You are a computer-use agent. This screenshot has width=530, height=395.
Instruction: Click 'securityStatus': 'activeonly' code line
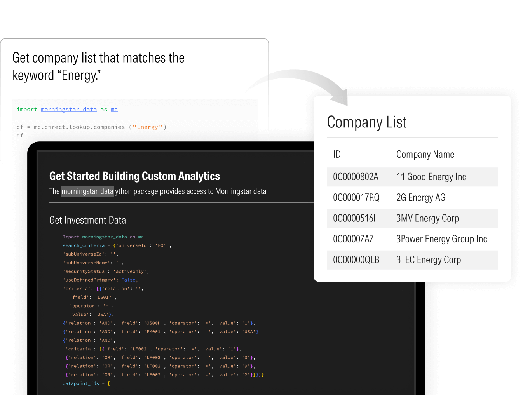pyautogui.click(x=106, y=271)
